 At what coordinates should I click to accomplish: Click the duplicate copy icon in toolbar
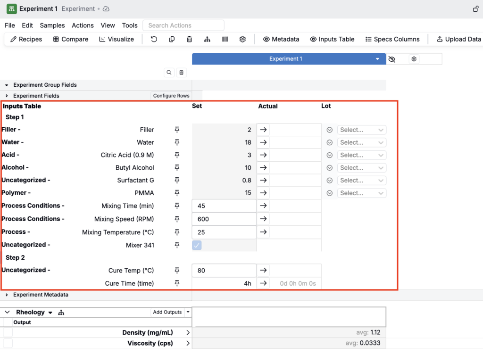pos(172,39)
